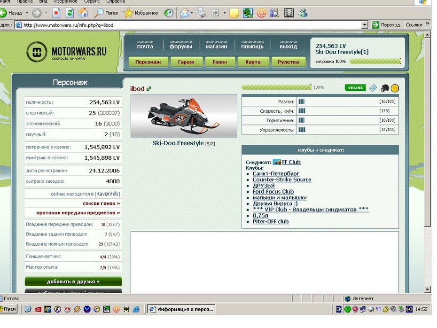The width and height of the screenshot is (437, 328).
Task: Switch to the Гонки tab
Action: (219, 62)
